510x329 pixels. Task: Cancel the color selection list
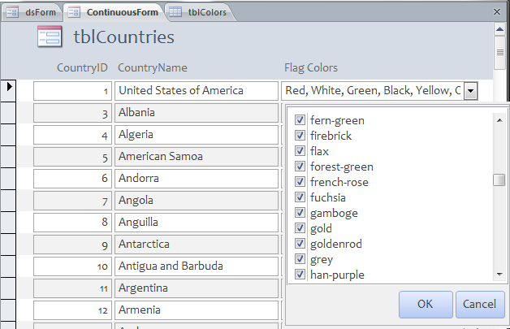(x=480, y=305)
